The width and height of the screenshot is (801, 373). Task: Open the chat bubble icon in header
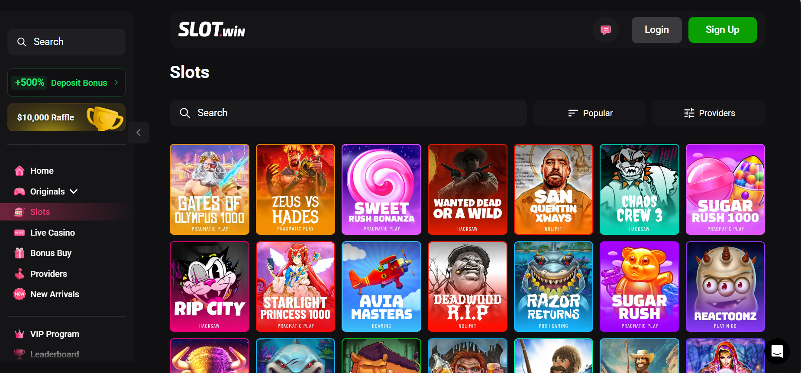click(605, 30)
